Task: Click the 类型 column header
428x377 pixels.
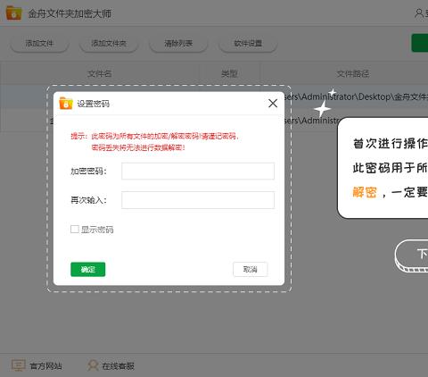Action: 229,73
